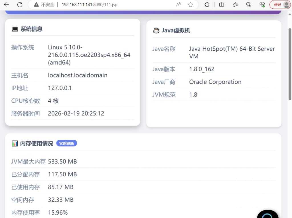Click the floating round button at bottom right

point(268,215)
